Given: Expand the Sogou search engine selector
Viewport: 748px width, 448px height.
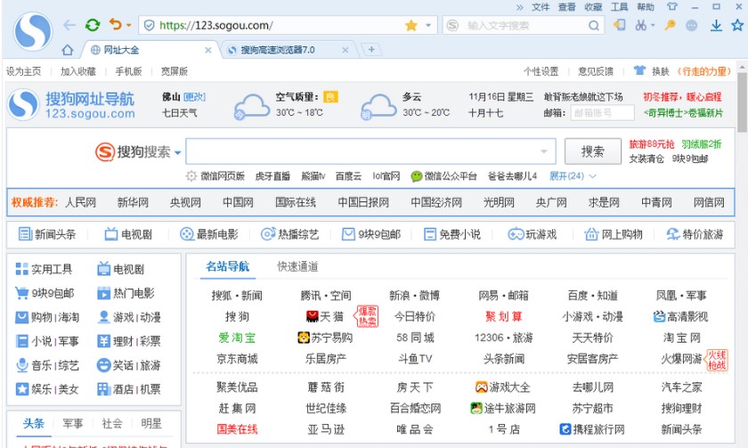Looking at the screenshot, I should click(177, 152).
